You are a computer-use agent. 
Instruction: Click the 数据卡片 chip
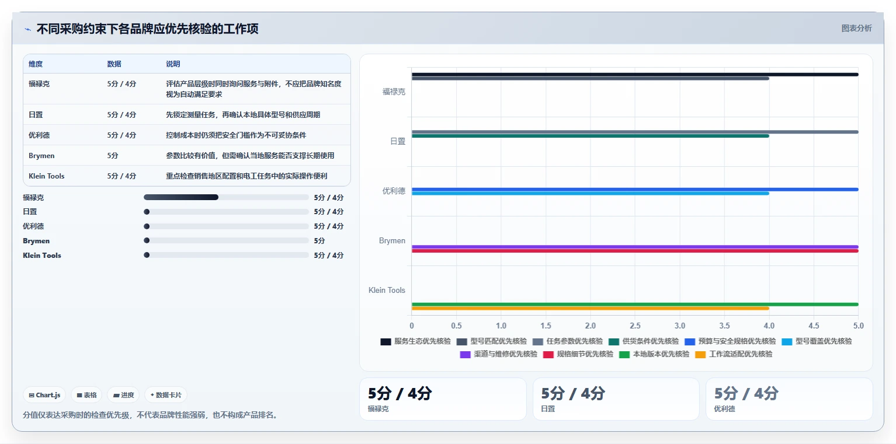[166, 395]
